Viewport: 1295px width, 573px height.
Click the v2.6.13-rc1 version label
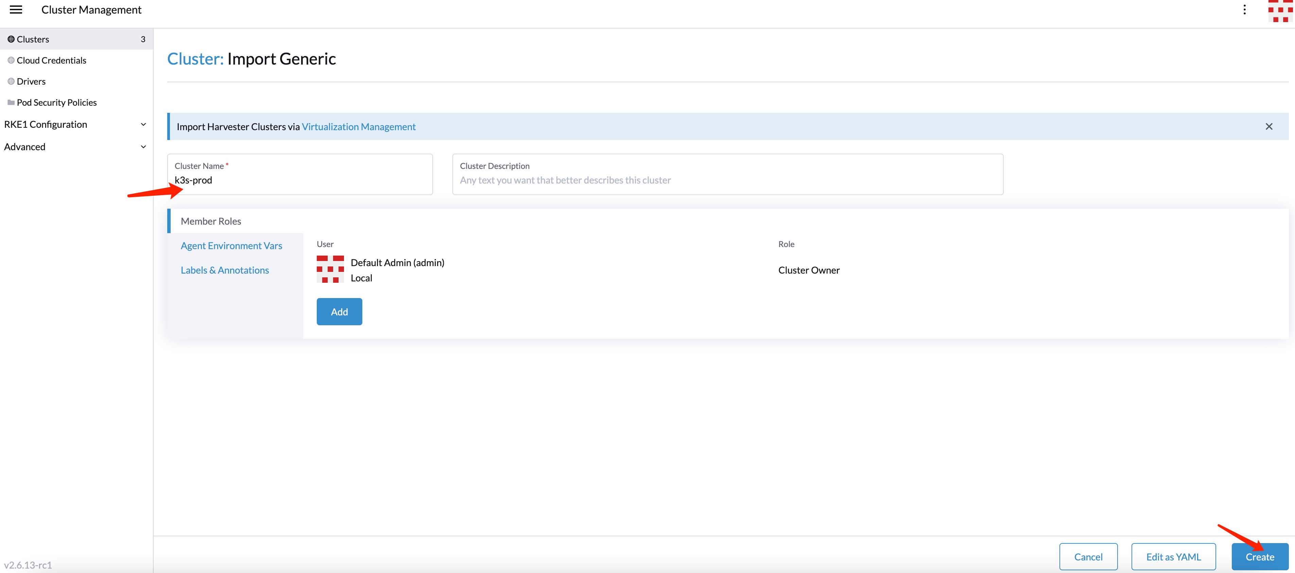28,565
